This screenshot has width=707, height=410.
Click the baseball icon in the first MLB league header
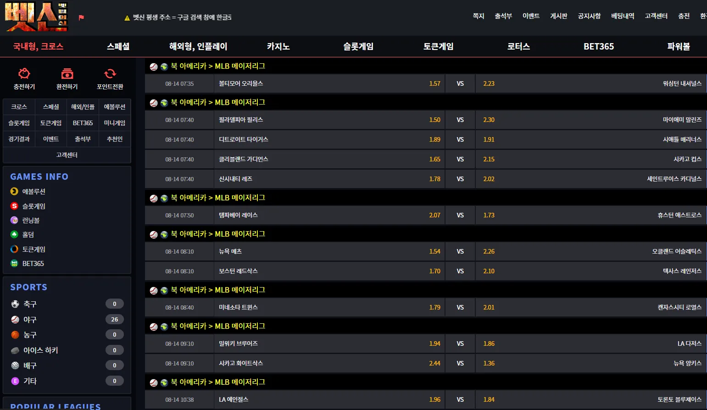(154, 66)
